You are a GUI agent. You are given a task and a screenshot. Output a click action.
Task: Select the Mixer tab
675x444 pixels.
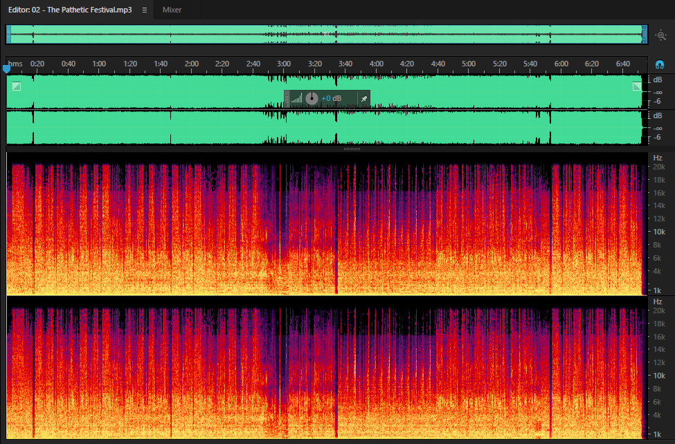tap(172, 10)
